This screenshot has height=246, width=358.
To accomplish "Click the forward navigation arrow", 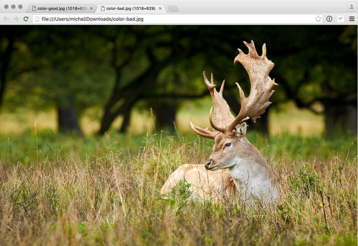I will (16, 19).
